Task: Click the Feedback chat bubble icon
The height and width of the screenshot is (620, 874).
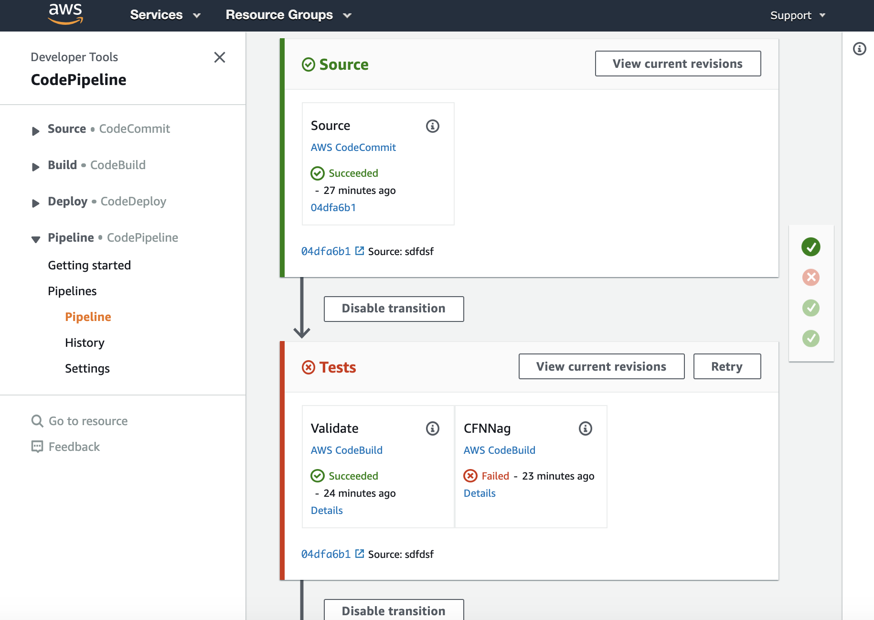Action: [37, 447]
